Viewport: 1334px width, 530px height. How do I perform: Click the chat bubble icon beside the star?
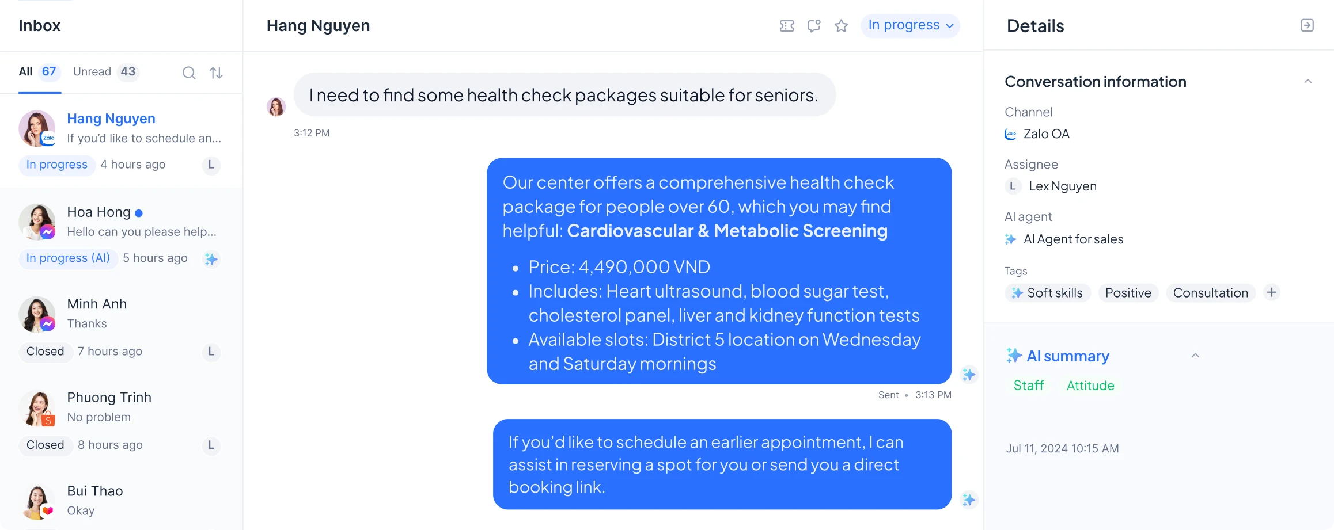[814, 26]
